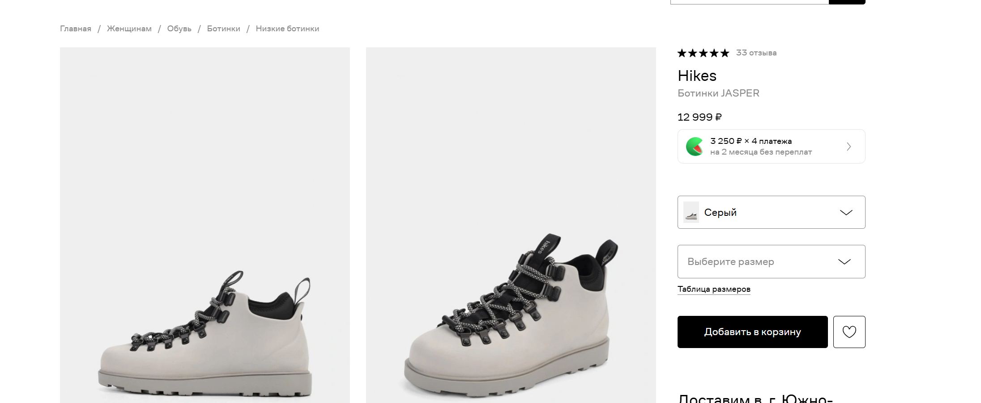
Task: Open installment details via right arrow
Action: pos(849,147)
